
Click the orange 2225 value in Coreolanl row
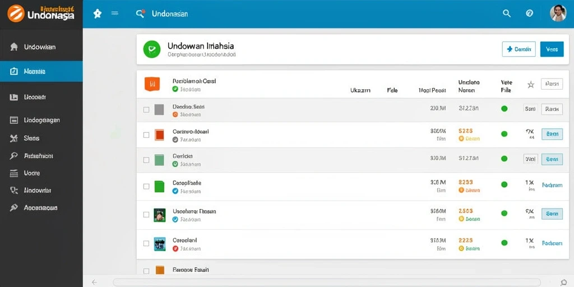465,240
